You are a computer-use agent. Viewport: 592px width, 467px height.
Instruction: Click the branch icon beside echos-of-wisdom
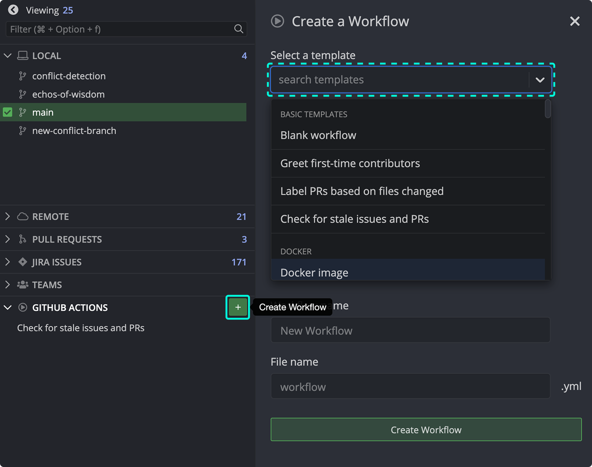[23, 94]
